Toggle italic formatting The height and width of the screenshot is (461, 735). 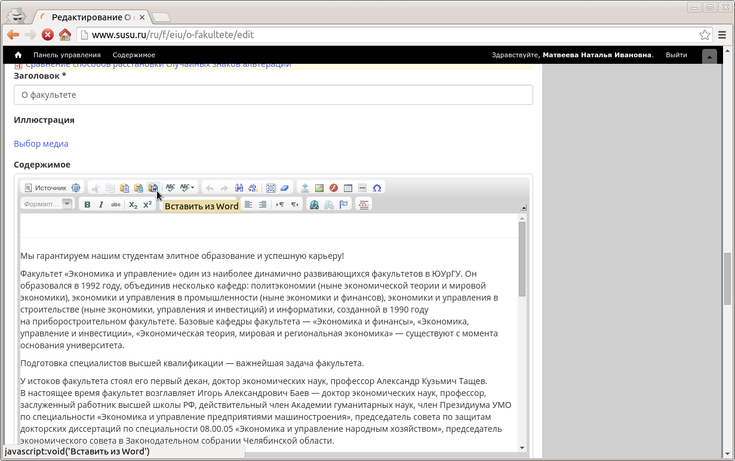[102, 205]
